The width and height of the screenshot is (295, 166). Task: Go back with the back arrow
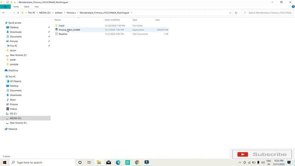(x=4, y=13)
